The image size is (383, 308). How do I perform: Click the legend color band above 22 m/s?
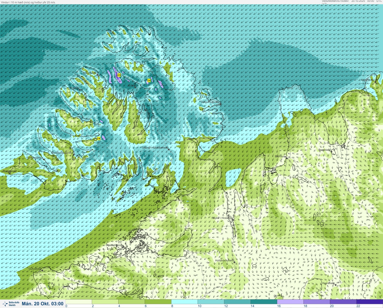370,302
